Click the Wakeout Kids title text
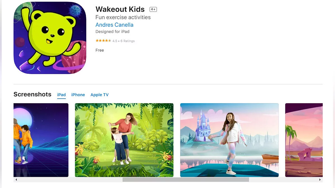This screenshot has height=188, width=335. pyautogui.click(x=120, y=9)
